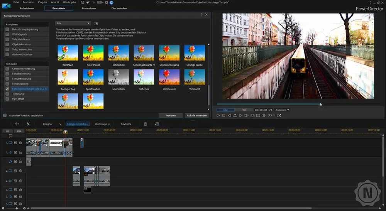
Task: Select the Stummfilm preset thumbnail
Action: [119, 77]
